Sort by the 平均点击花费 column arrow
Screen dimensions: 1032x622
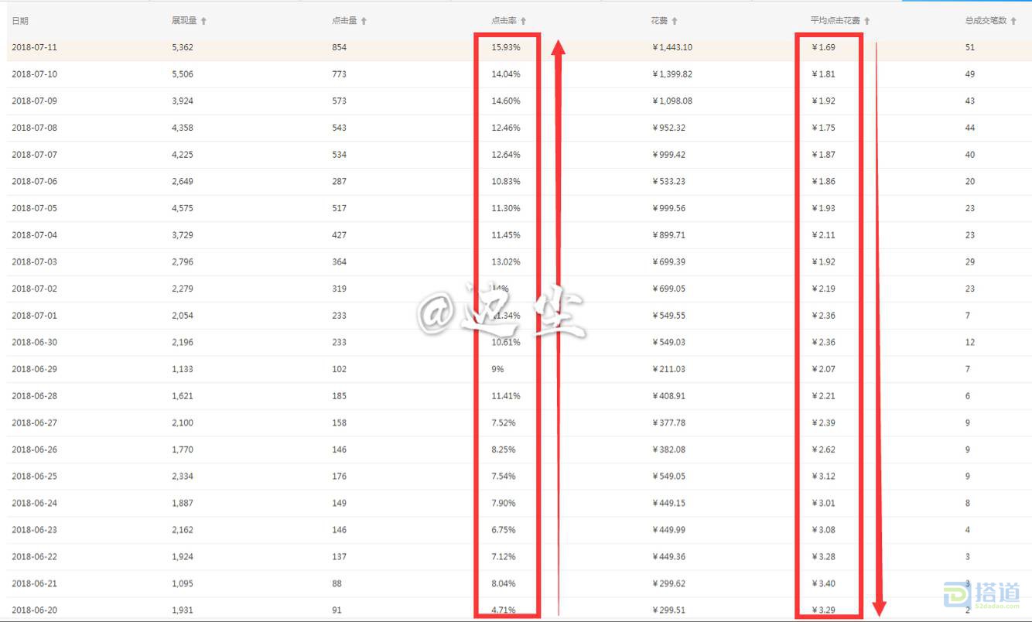tap(866, 21)
